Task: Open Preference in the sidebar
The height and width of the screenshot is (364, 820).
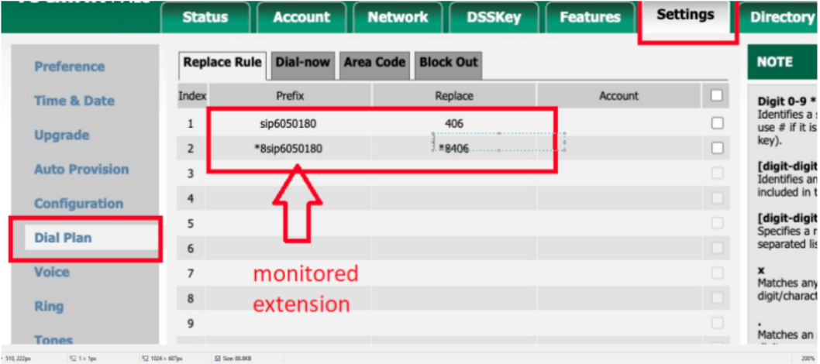Action: 69,67
